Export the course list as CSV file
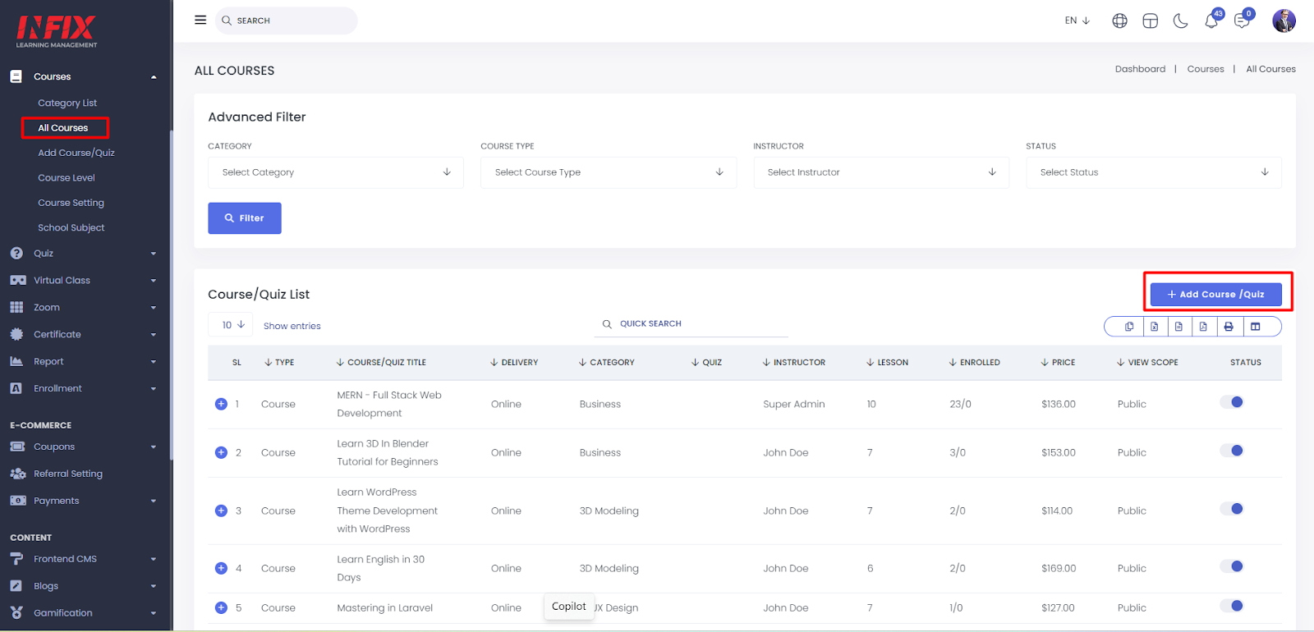Screen dimensions: 1314x632 pos(1178,327)
